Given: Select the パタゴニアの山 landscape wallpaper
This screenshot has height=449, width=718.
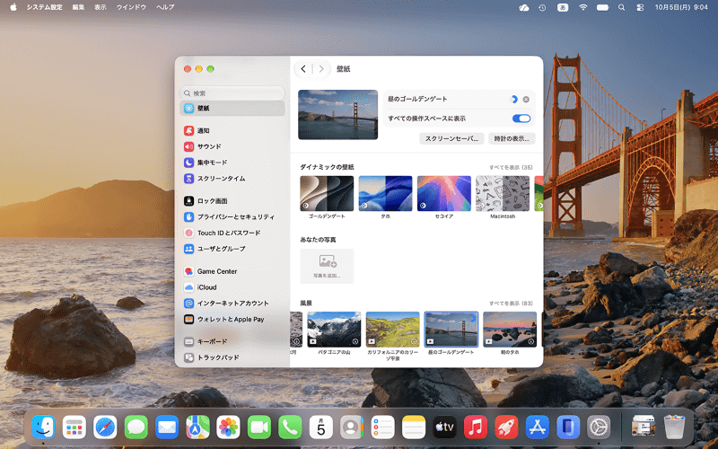Looking at the screenshot, I should click(x=334, y=330).
